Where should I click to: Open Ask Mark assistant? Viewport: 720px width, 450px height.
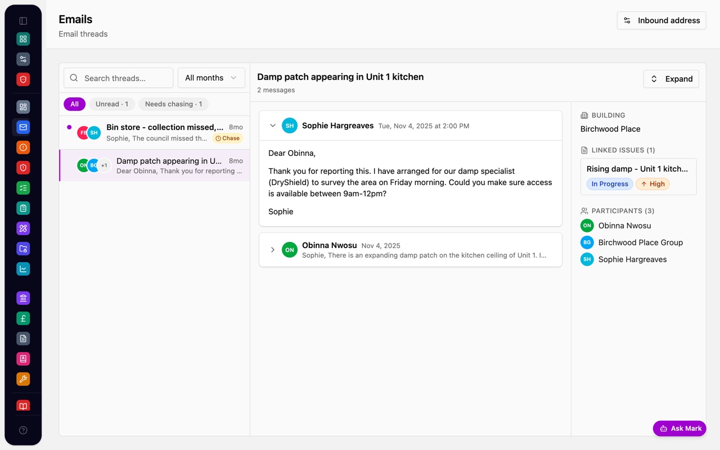point(679,428)
